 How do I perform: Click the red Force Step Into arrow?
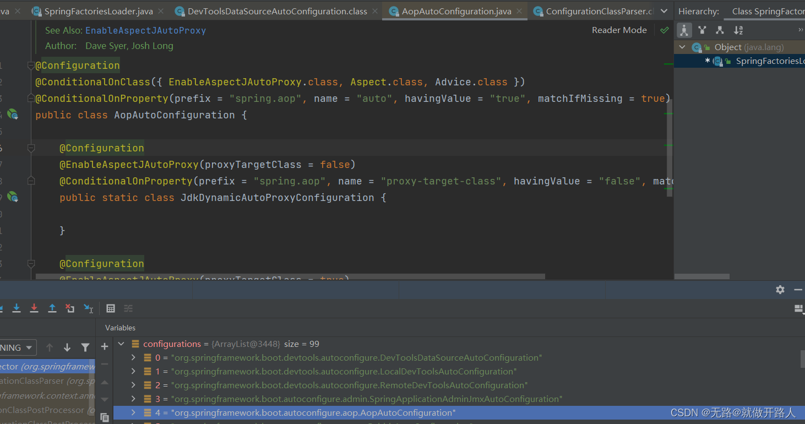(x=34, y=308)
